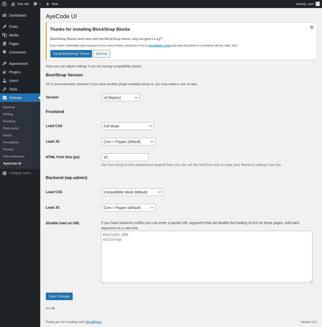The image size is (322, 327).
Task: Click the version number 0.1.96 text
Action: point(50,308)
